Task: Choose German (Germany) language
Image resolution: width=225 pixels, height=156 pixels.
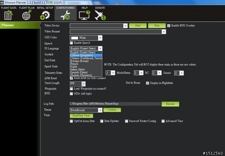Action: pyautogui.click(x=86, y=75)
